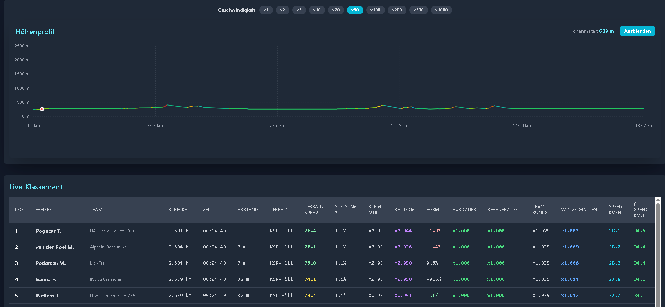Sort by ABSTAND column header

[x=248, y=210]
